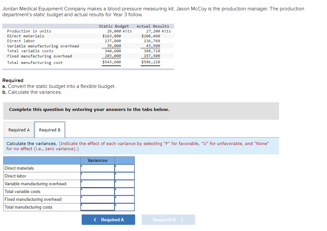This screenshot has height=231, width=327.
Task: Click static budget direct materials $163,800
Action: tap(111, 36)
